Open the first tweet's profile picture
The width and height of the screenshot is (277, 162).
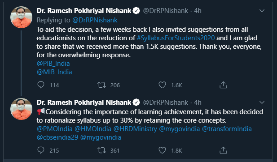21,17
